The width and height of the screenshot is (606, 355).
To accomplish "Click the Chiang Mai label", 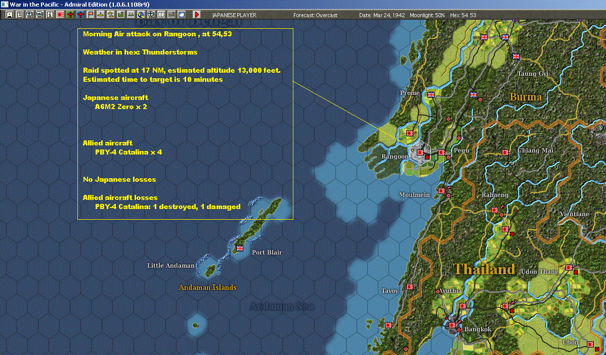I will point(535,150).
